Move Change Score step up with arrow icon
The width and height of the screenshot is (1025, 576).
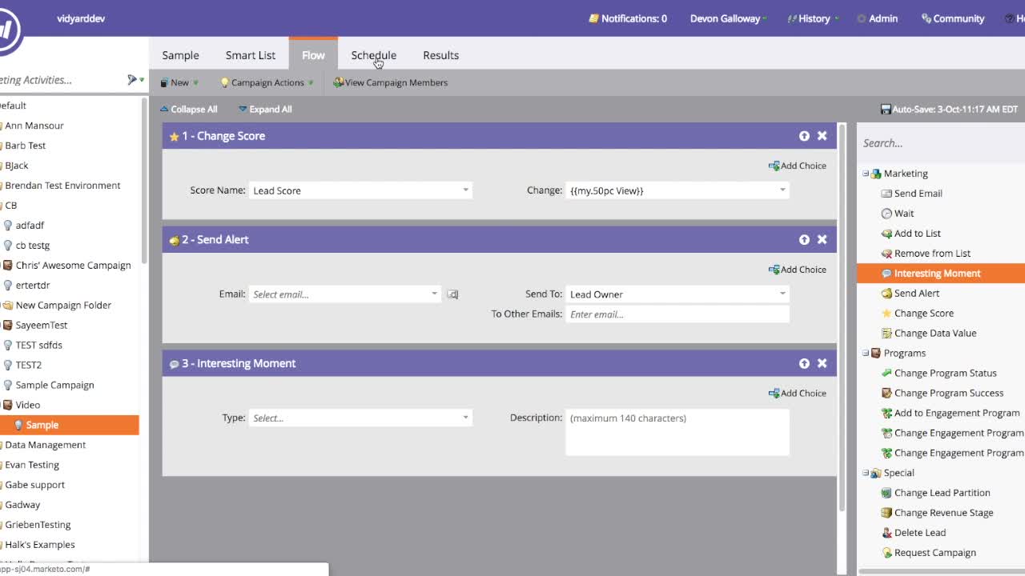[804, 136]
